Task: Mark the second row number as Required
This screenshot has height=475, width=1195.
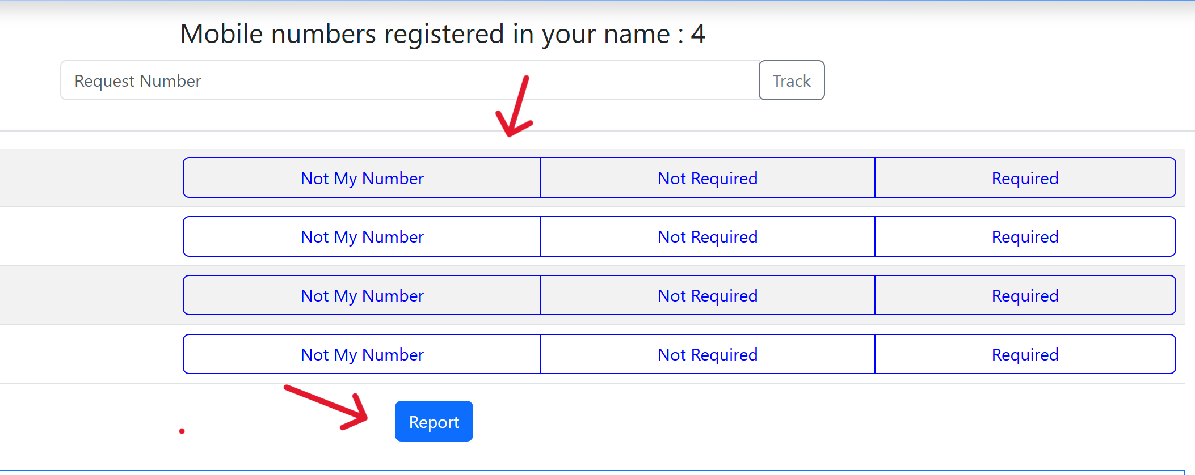Action: click(x=1025, y=236)
